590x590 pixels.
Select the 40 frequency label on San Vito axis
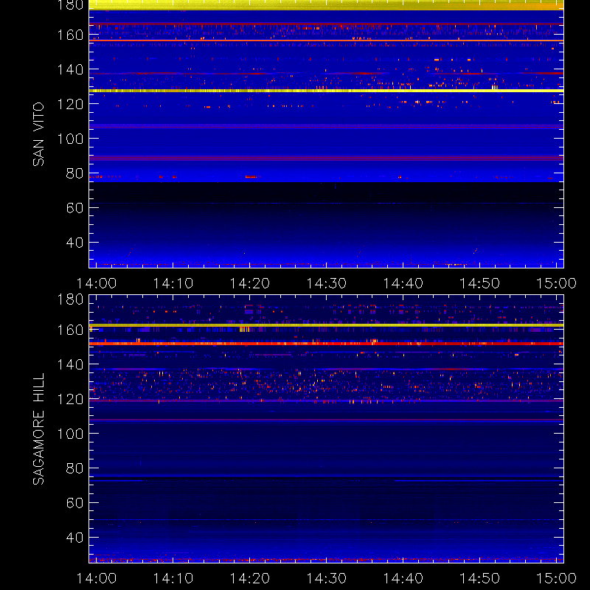pyautogui.click(x=74, y=243)
